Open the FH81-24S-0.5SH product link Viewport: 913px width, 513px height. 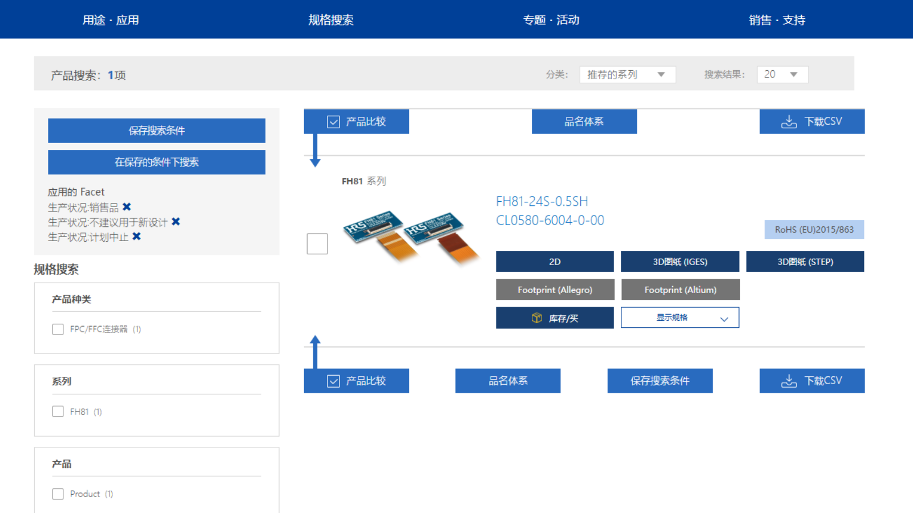click(542, 202)
